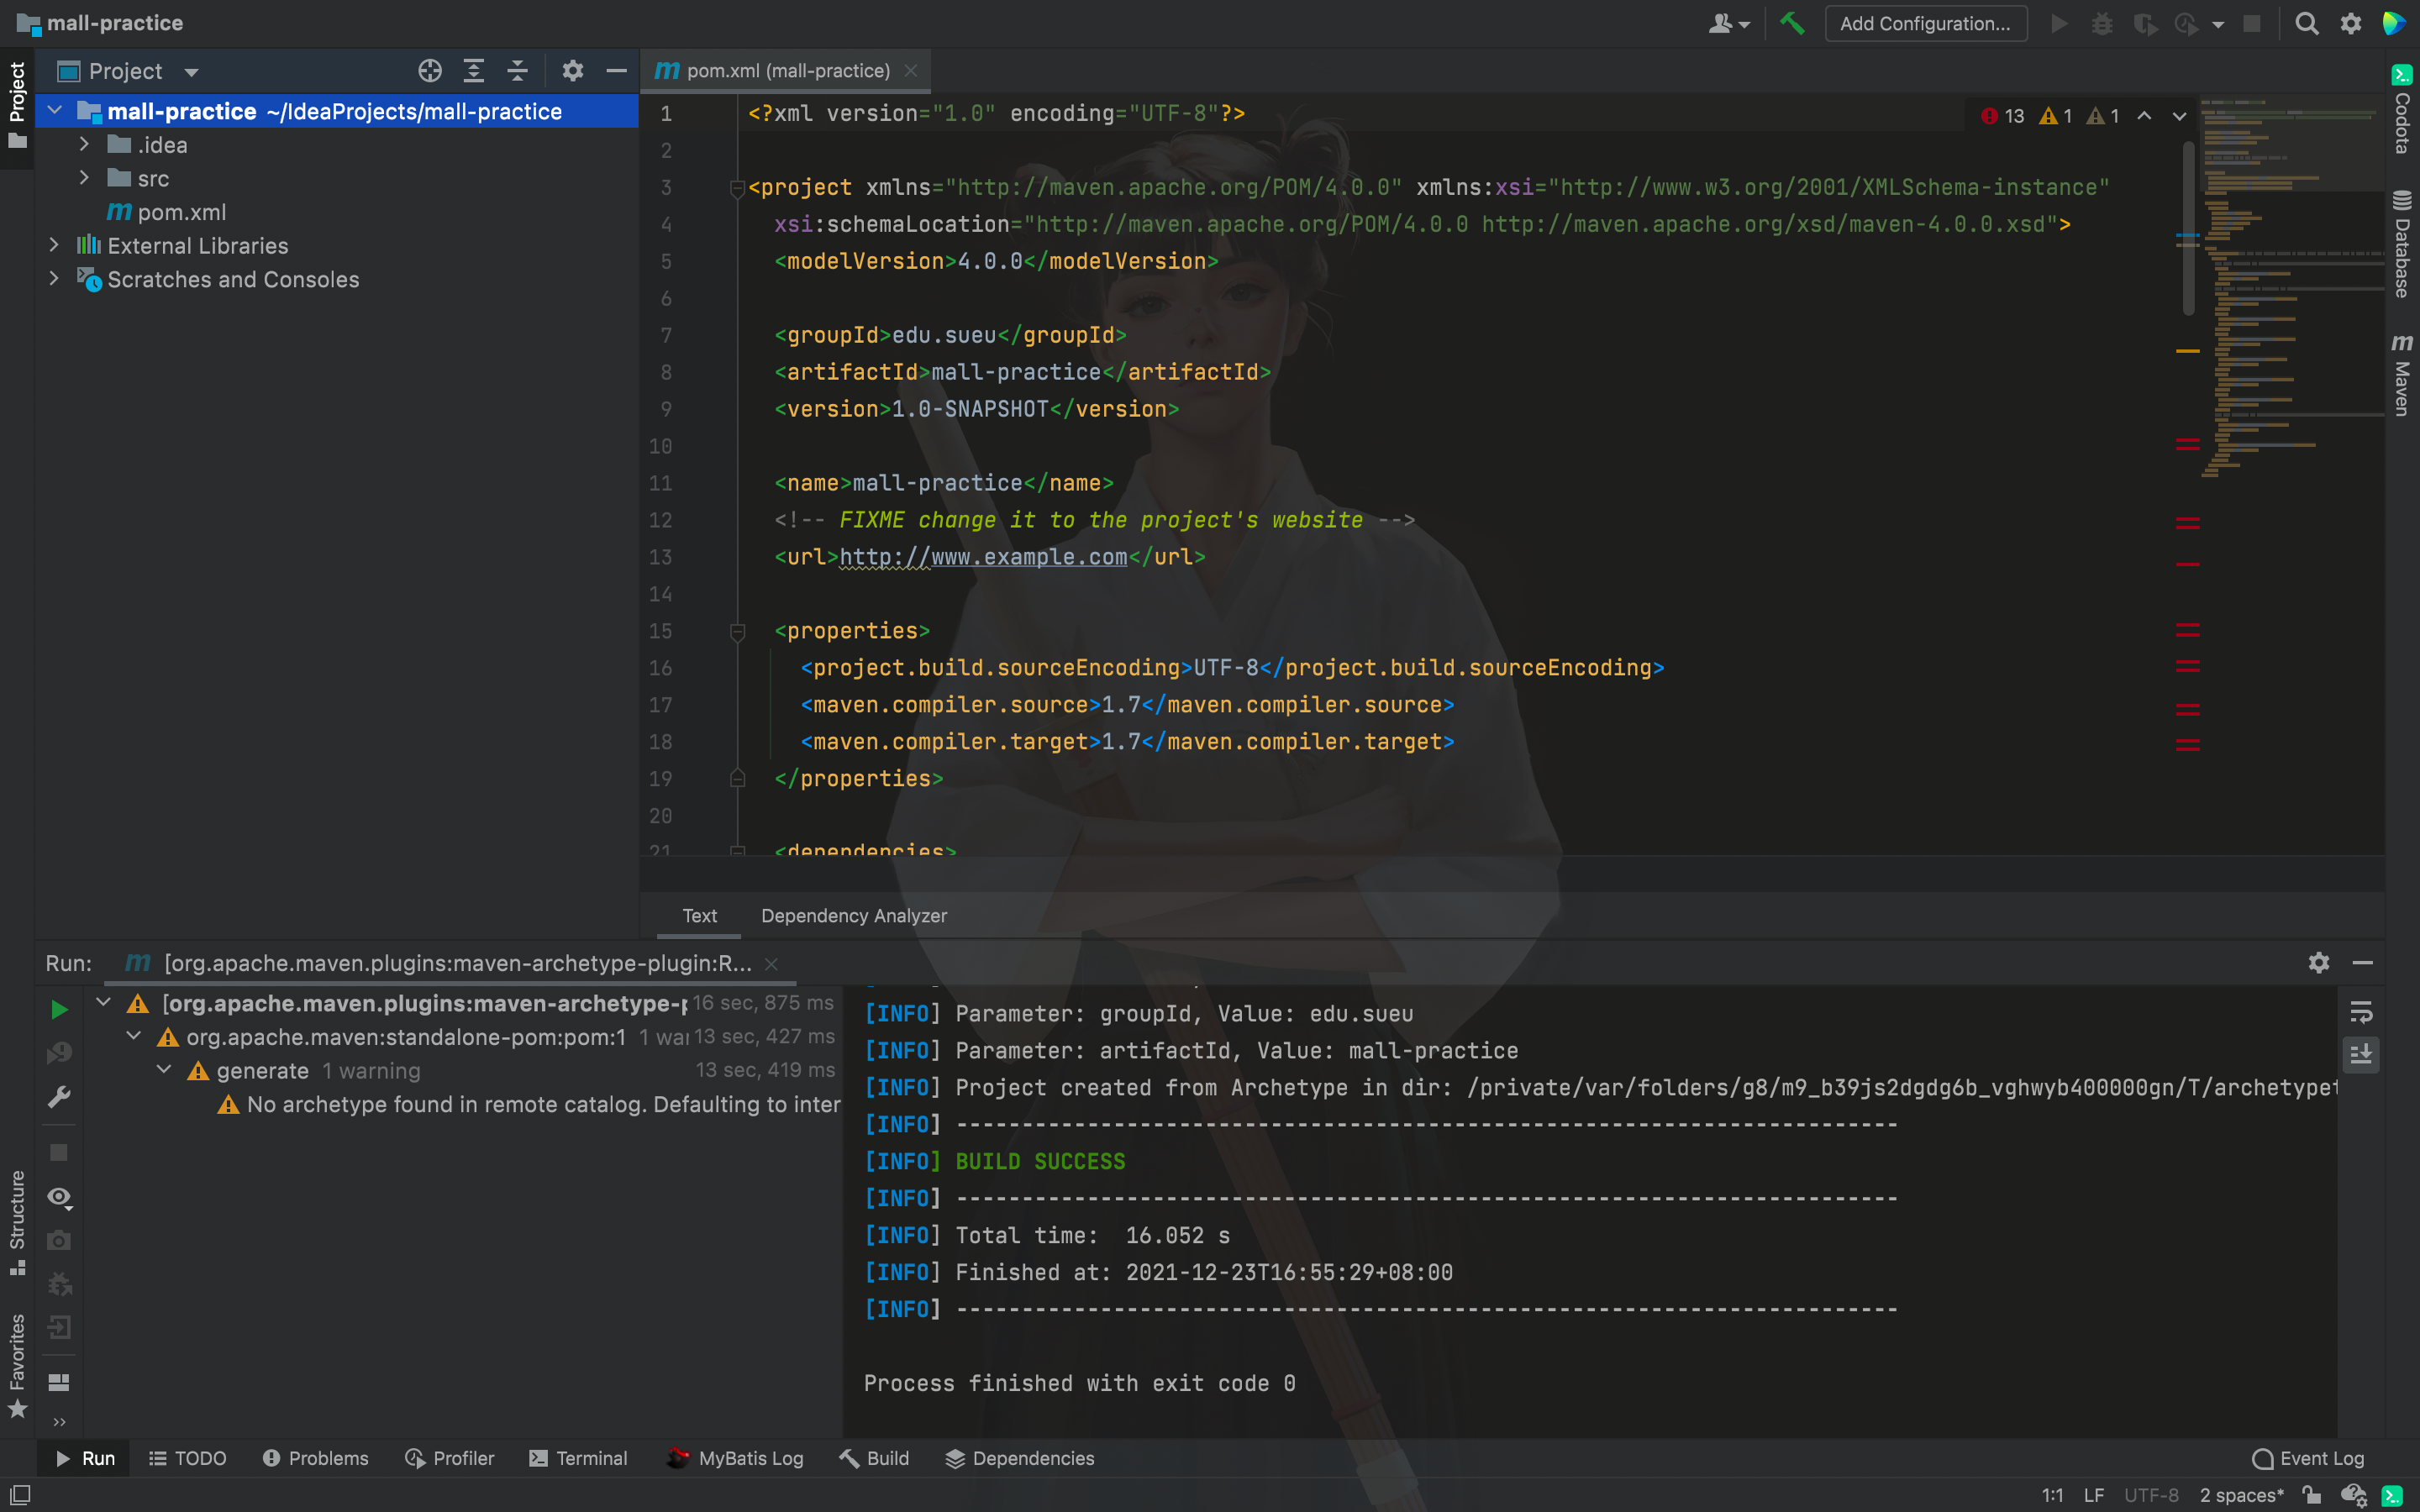The image size is (2420, 1512).
Task: Switch to the Dependency Analyzer tab
Action: [854, 915]
